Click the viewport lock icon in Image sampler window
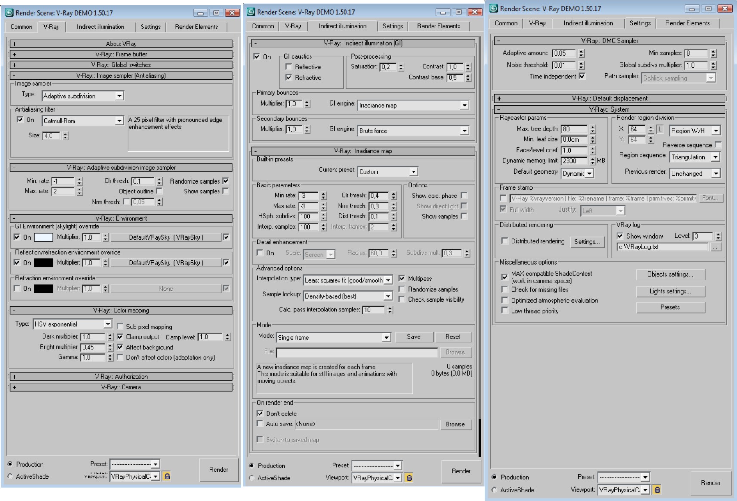The height and width of the screenshot is (501, 737). click(x=167, y=476)
